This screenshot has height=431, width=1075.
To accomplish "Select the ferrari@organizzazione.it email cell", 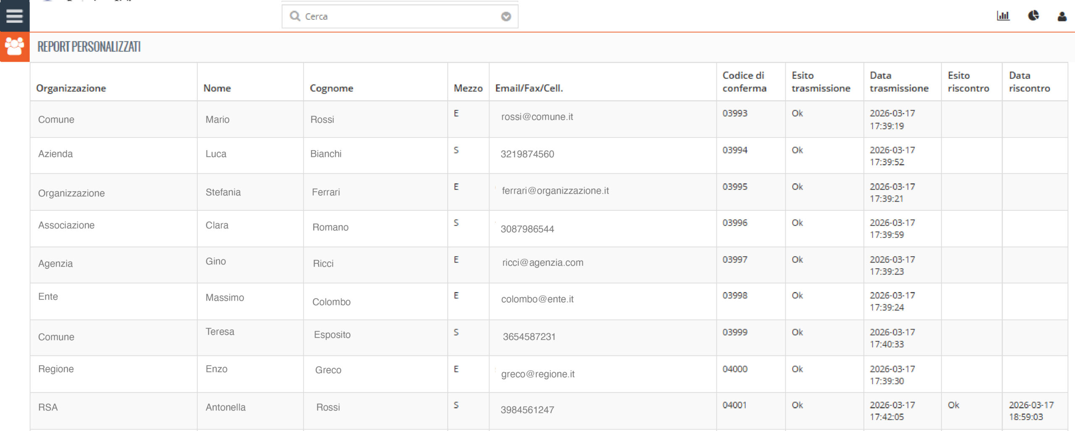I will click(555, 191).
